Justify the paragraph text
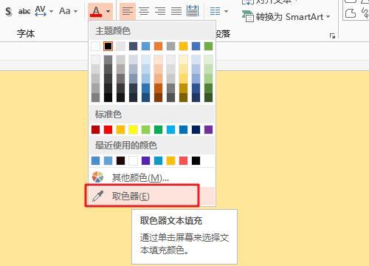 point(176,11)
